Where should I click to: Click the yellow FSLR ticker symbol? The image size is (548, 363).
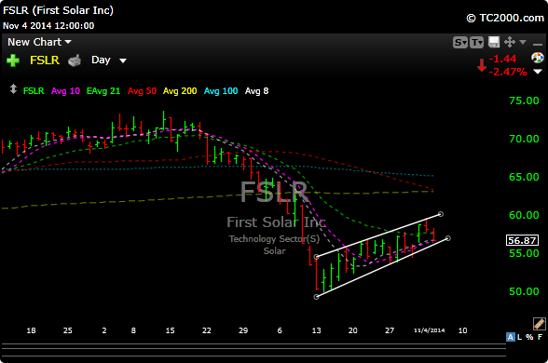(x=45, y=60)
